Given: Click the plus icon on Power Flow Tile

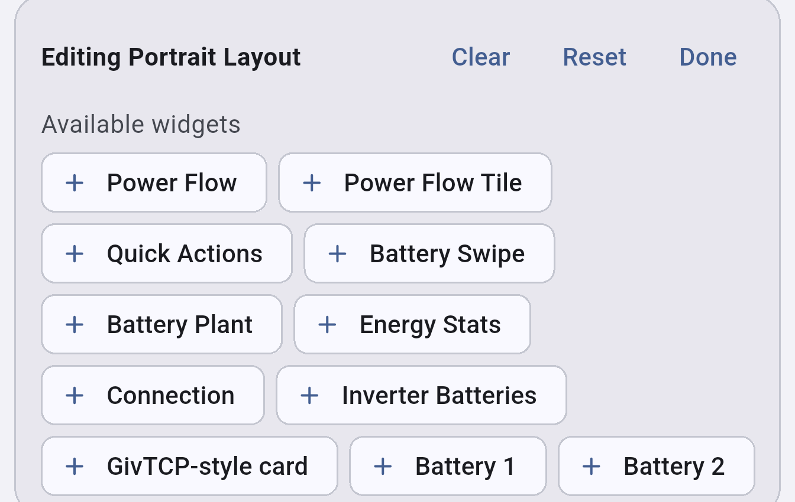Looking at the screenshot, I should [x=312, y=183].
